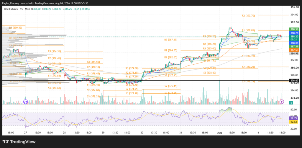Click the 80.00 RSI axis label
The image size is (302, 148).
[293, 110]
